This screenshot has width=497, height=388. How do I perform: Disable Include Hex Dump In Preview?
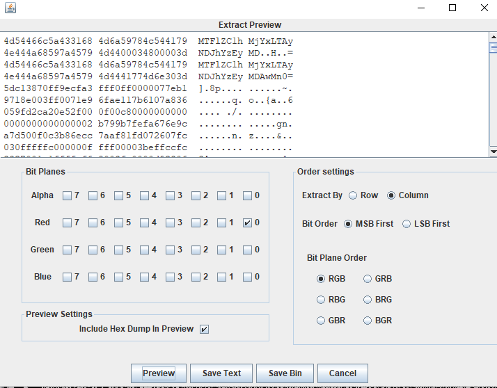(204, 330)
